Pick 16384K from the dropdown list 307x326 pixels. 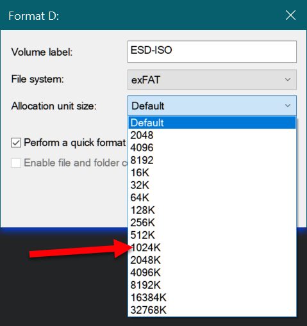[212, 297]
